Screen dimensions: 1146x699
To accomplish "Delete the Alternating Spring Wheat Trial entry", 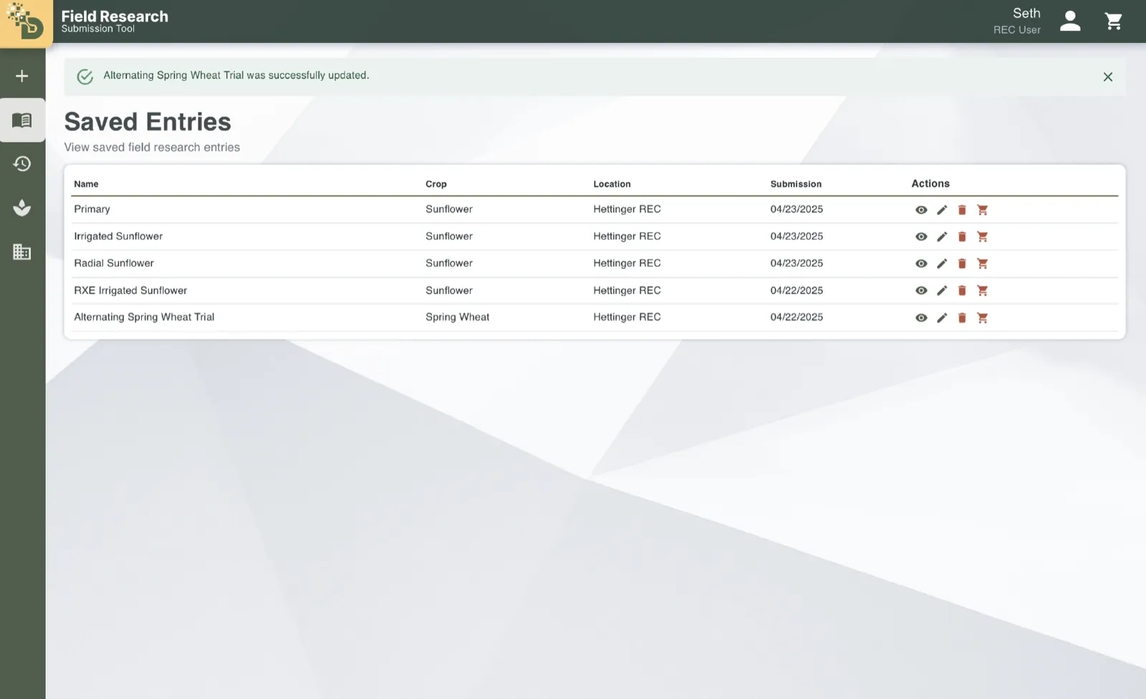I will coord(962,318).
